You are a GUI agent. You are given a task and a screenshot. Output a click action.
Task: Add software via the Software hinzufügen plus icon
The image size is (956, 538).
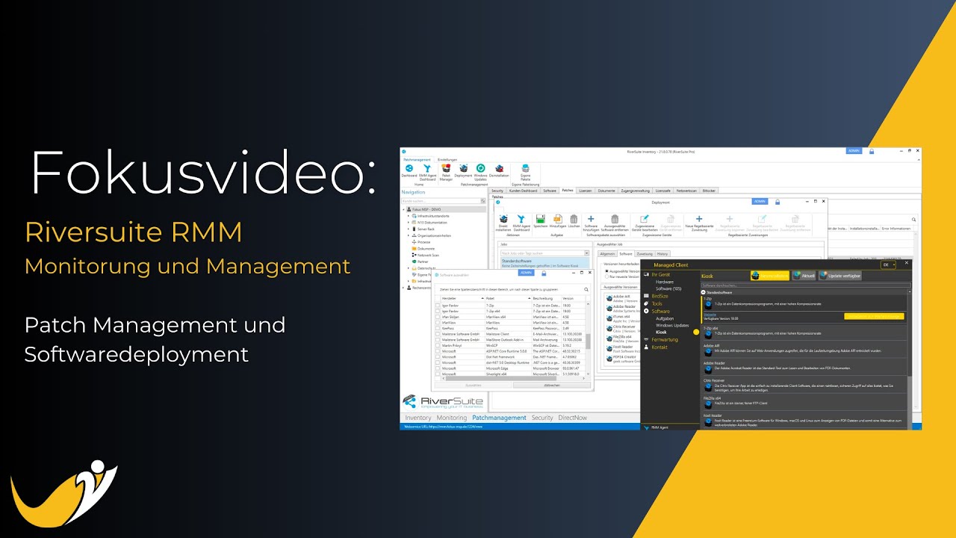pos(591,220)
